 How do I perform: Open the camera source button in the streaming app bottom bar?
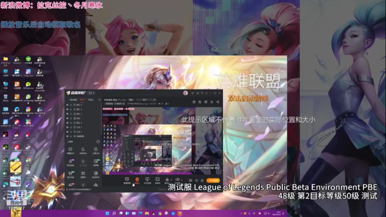pos(137,179)
